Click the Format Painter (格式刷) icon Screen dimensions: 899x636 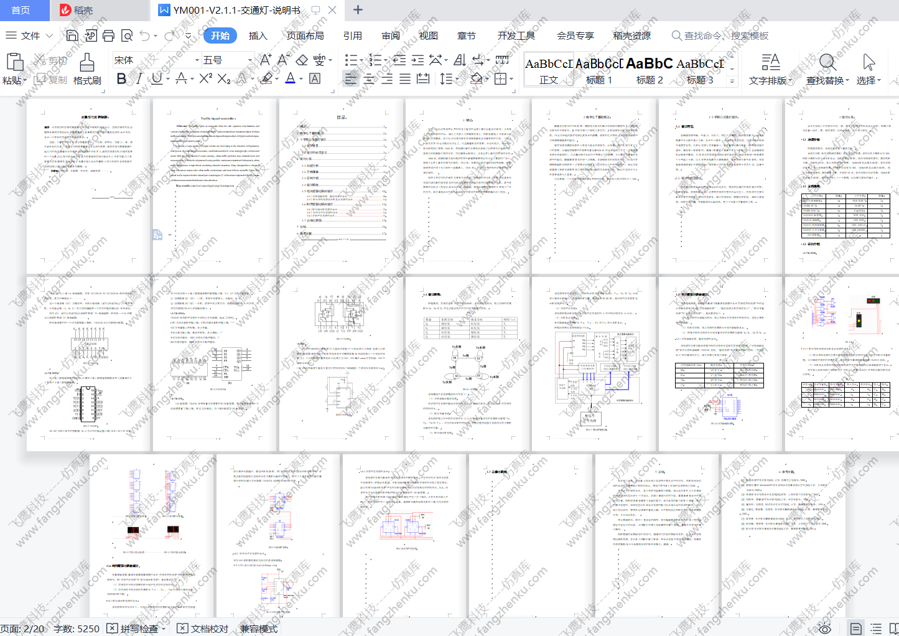pyautogui.click(x=87, y=62)
